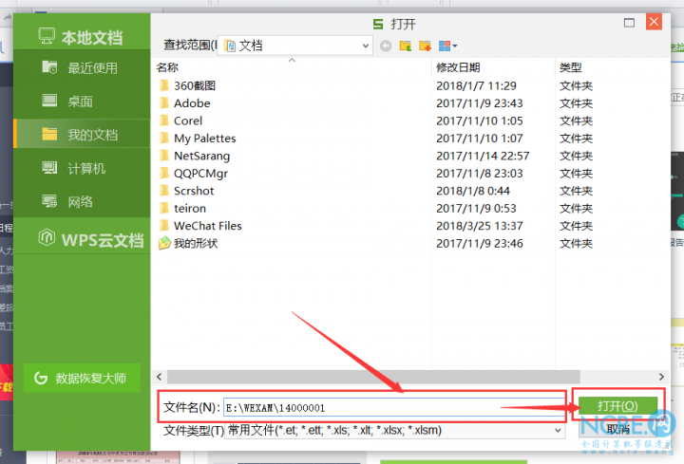This screenshot has height=464, width=684.
Task: Select the NetSarang folder
Action: coord(201,156)
